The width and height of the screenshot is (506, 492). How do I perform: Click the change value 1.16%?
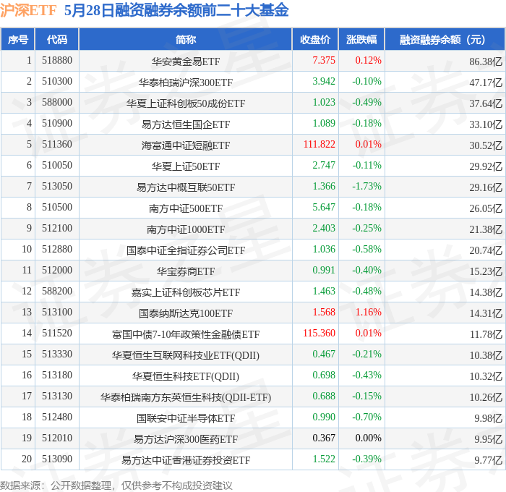368,313
